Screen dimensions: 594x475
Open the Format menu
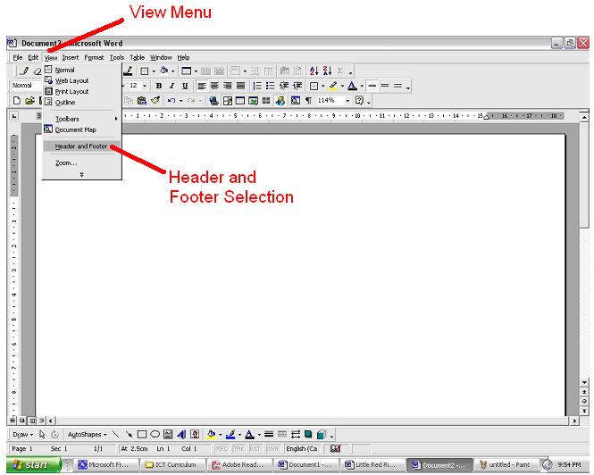coord(94,57)
